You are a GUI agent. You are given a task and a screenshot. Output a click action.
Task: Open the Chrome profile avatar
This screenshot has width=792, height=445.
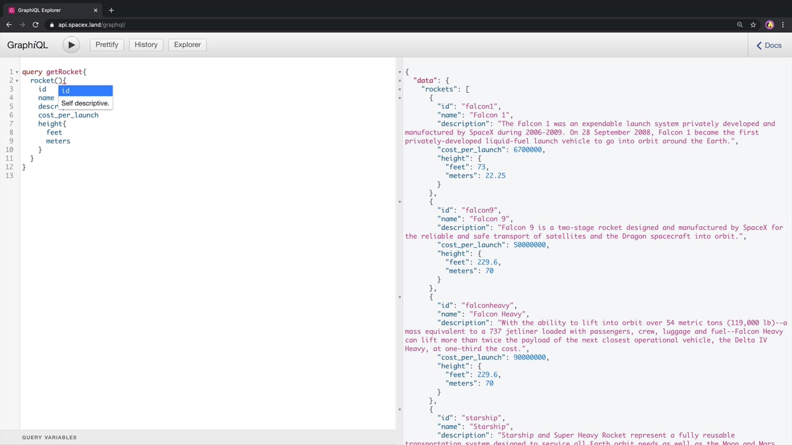point(770,25)
